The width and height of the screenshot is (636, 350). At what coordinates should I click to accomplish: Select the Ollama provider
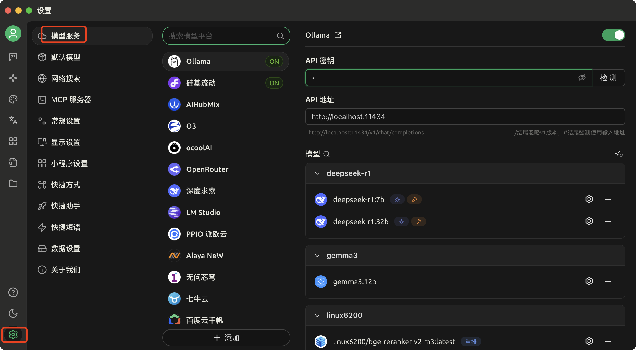pyautogui.click(x=226, y=61)
